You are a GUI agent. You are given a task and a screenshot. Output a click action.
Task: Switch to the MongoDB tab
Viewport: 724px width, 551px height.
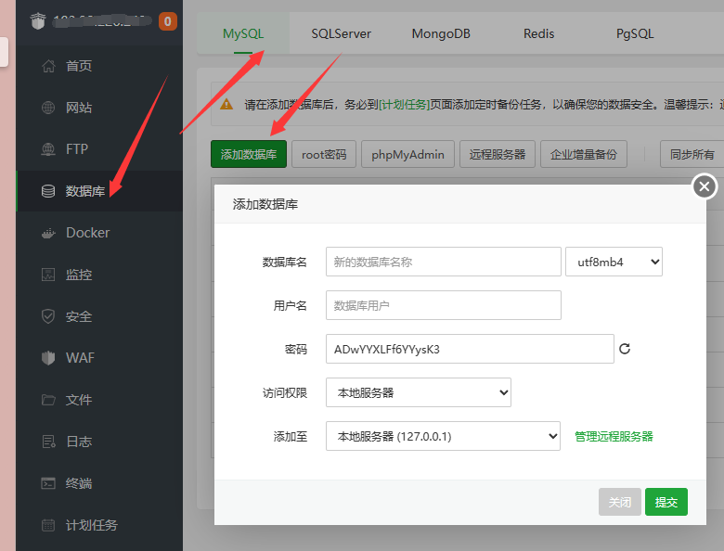coord(441,33)
